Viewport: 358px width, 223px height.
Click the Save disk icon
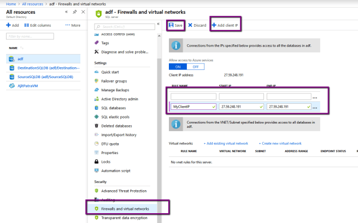pyautogui.click(x=171, y=25)
